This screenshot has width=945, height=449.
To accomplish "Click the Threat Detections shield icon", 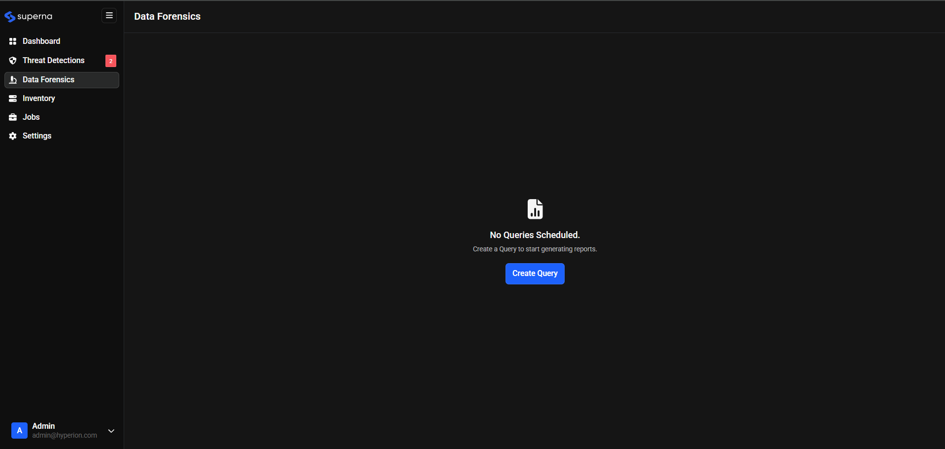I will [13, 61].
